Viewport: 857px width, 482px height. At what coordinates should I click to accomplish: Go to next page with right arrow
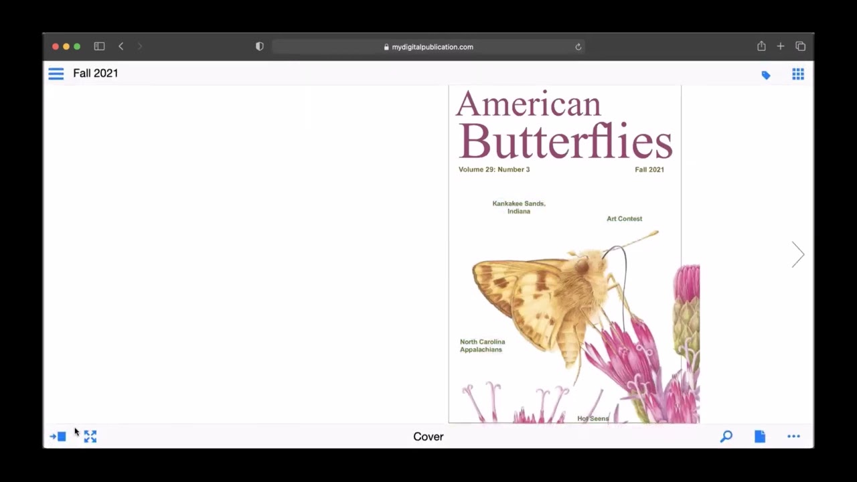click(797, 254)
